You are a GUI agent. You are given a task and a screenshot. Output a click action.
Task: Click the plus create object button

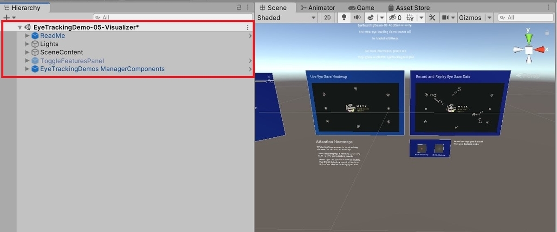tap(6, 18)
